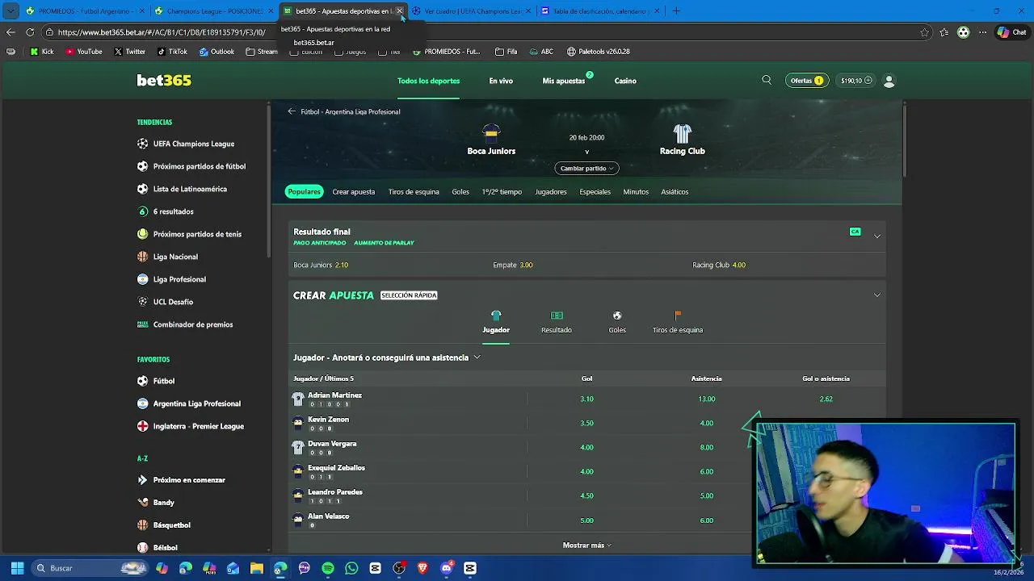
Task: Select Kevin Zenon Gol odds 3.50
Action: 586,423
